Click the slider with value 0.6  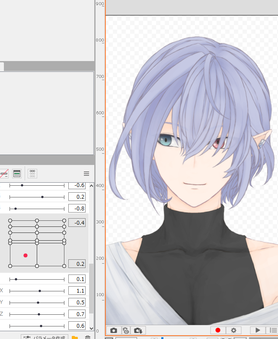[37, 326]
